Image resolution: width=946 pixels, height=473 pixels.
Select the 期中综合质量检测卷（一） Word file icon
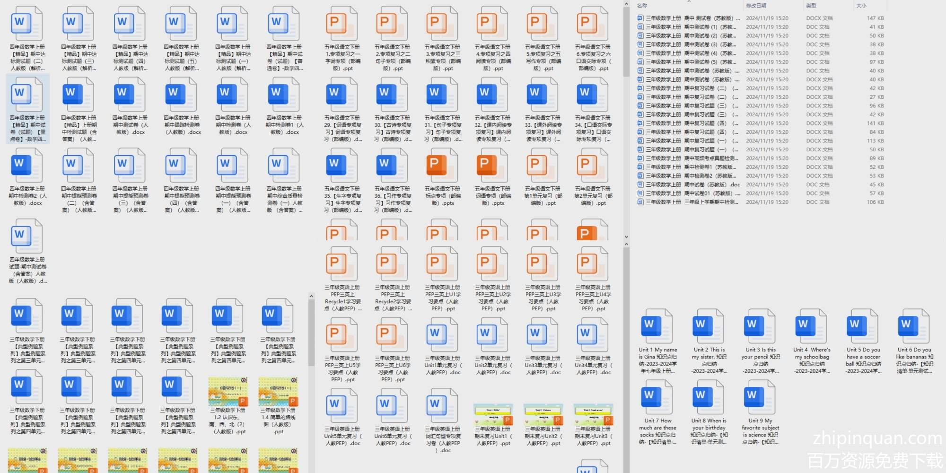tap(284, 165)
